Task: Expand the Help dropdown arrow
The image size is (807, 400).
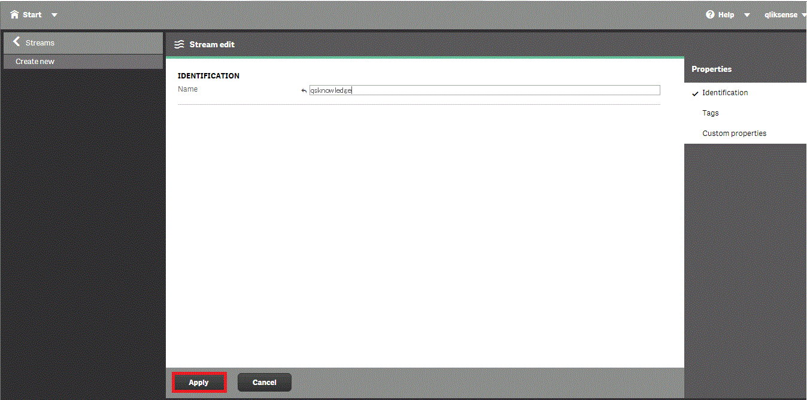Action: click(x=747, y=15)
